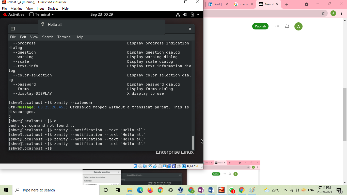The height and width of the screenshot is (195, 347).
Task: Click the network icon in GNOME top bar
Action: pyautogui.click(x=178, y=14)
